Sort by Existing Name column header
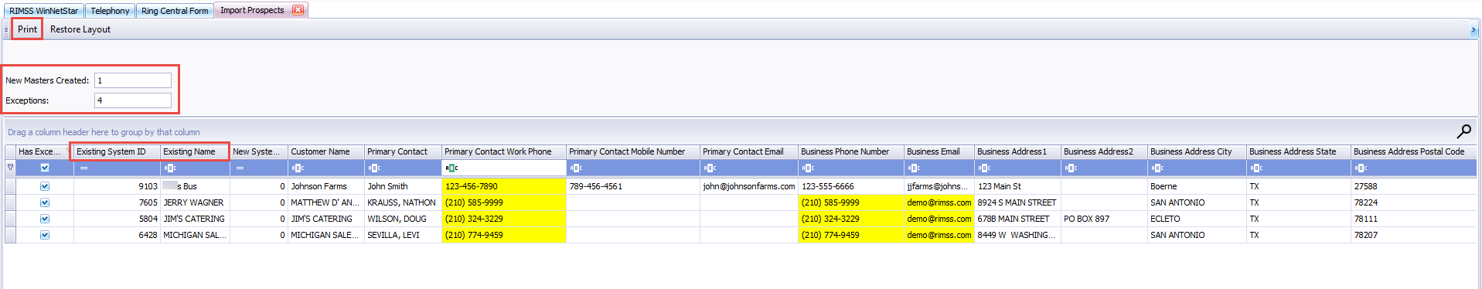 pos(195,151)
